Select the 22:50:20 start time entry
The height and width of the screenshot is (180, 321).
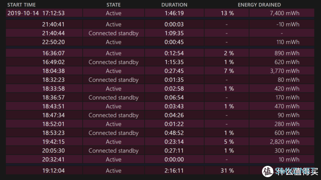[x=53, y=42]
